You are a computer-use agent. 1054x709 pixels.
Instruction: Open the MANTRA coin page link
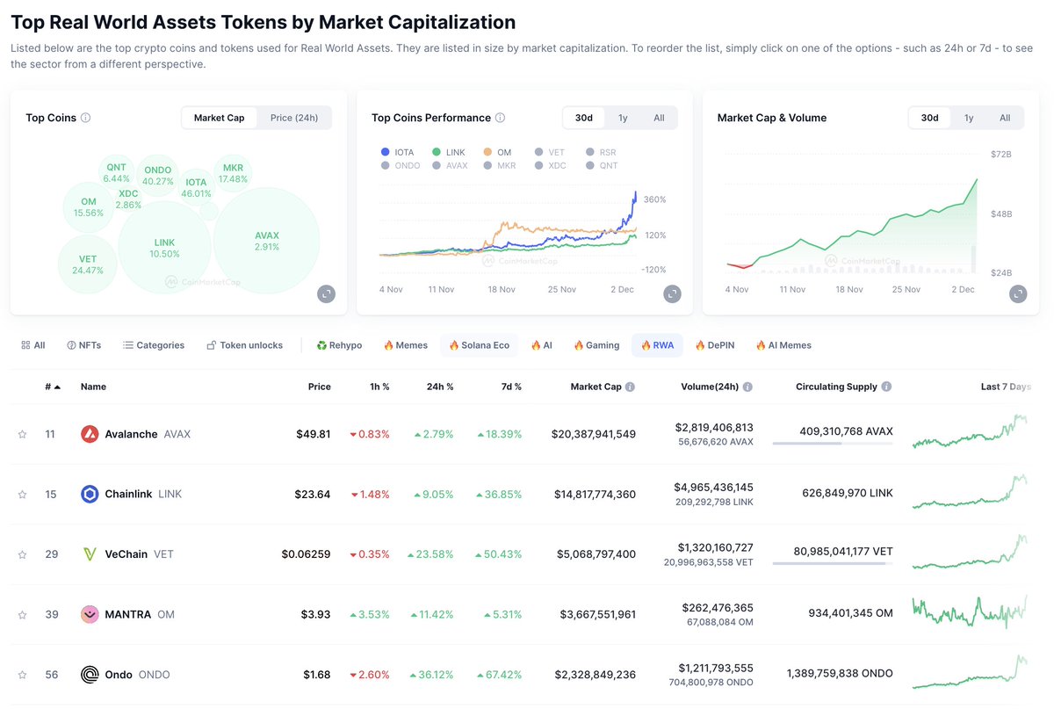[127, 614]
